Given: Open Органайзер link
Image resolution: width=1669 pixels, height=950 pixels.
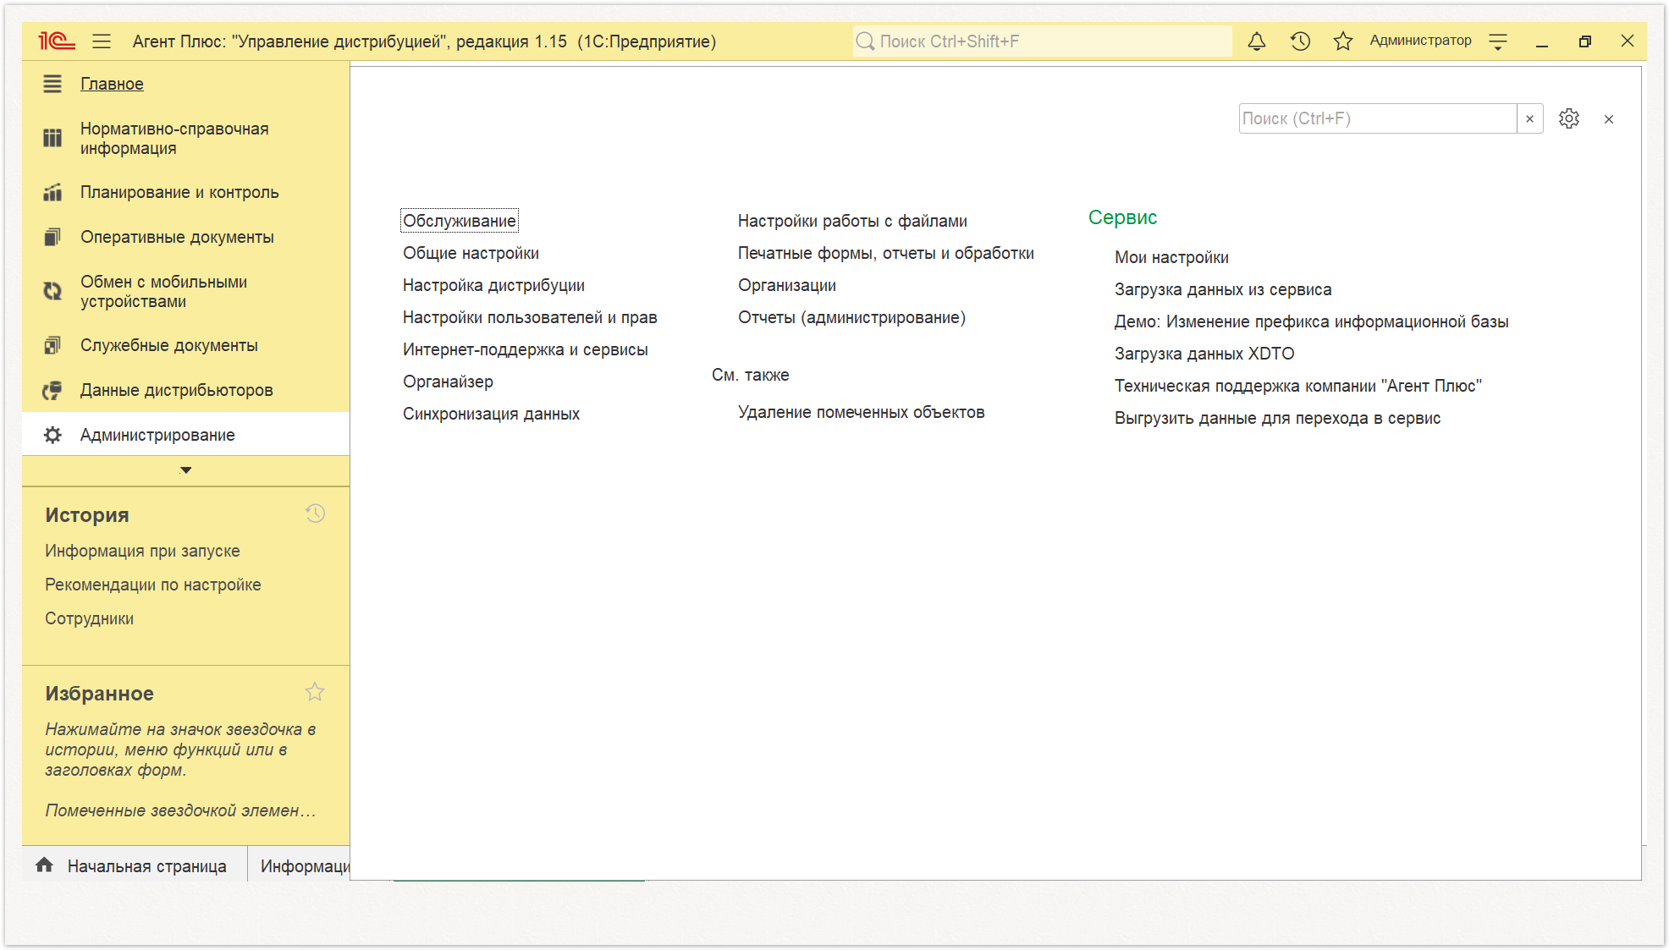Looking at the screenshot, I should (x=448, y=382).
